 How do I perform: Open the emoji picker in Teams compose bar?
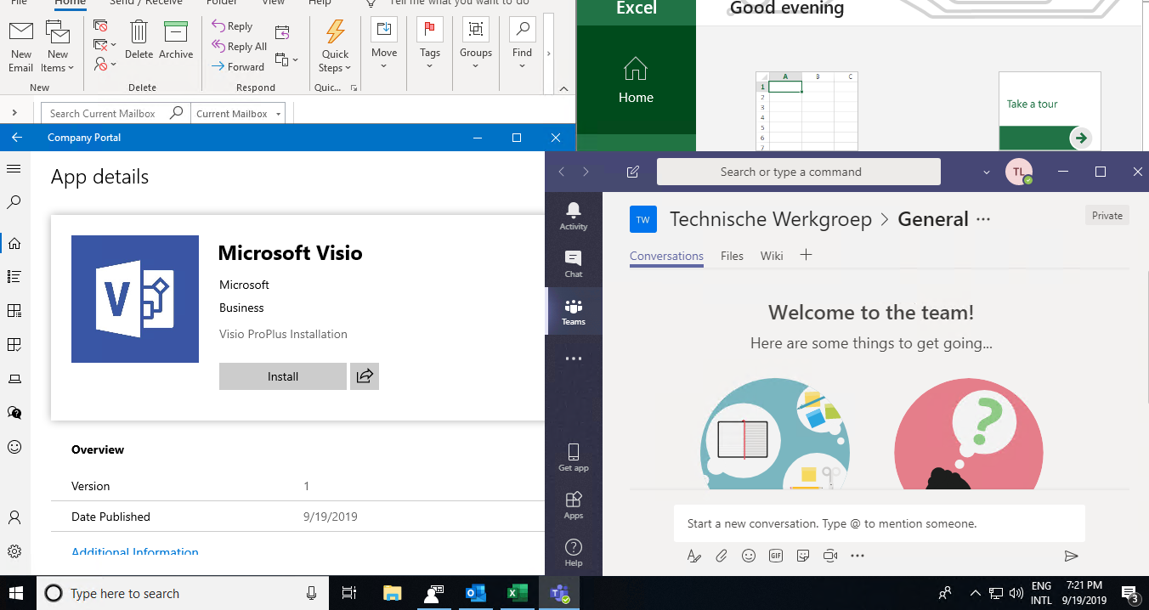pos(748,556)
